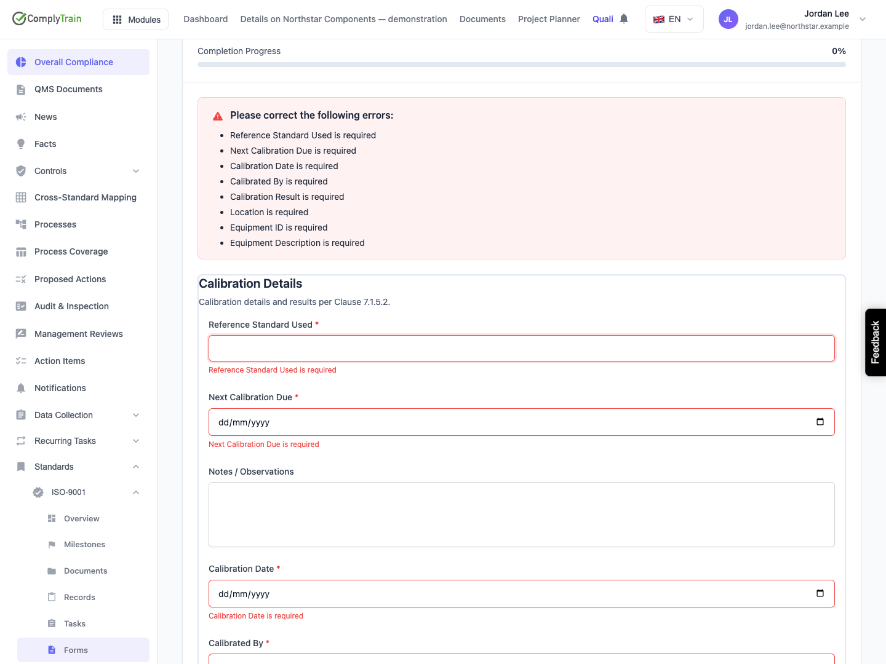Screen dimensions: 886x664
Task: Click the Tasks list icon
Action: [x=52, y=623]
